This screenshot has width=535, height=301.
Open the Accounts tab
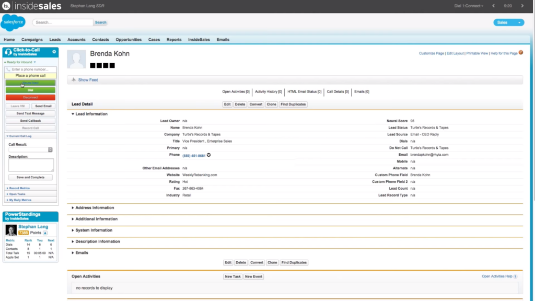pyautogui.click(x=76, y=40)
